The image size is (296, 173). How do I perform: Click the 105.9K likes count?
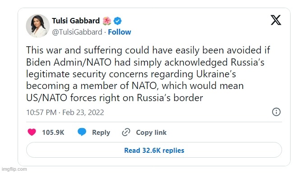(53, 133)
